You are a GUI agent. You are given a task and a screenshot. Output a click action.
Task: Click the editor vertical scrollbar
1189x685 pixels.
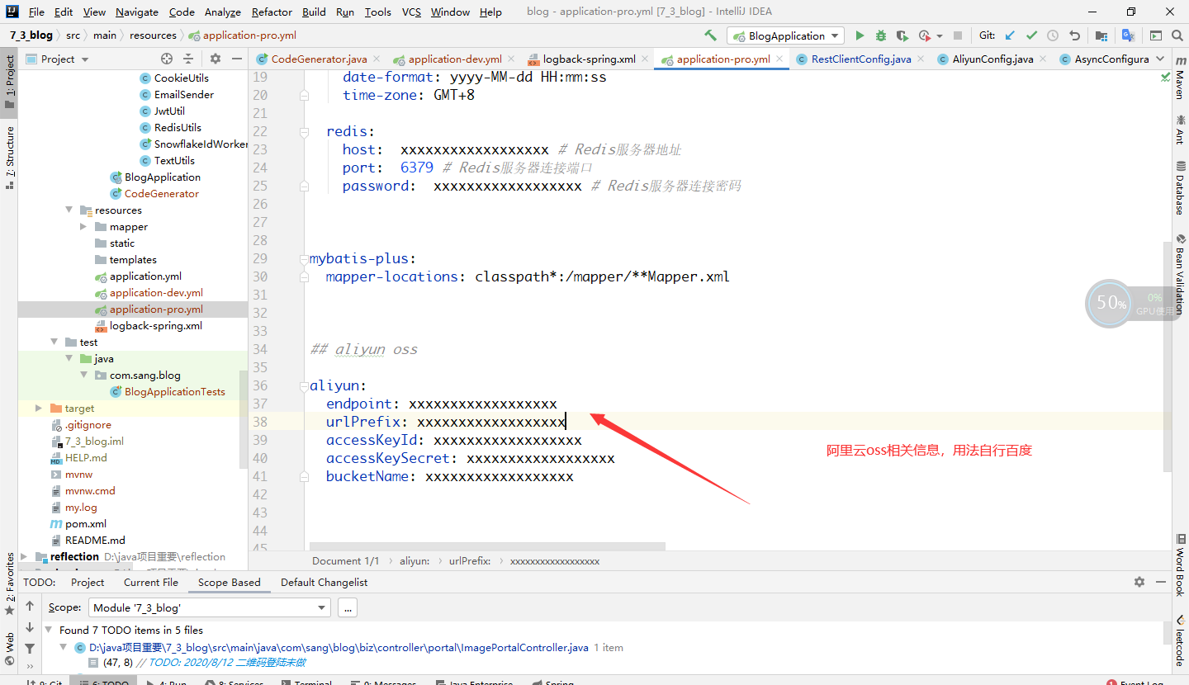1167,356
